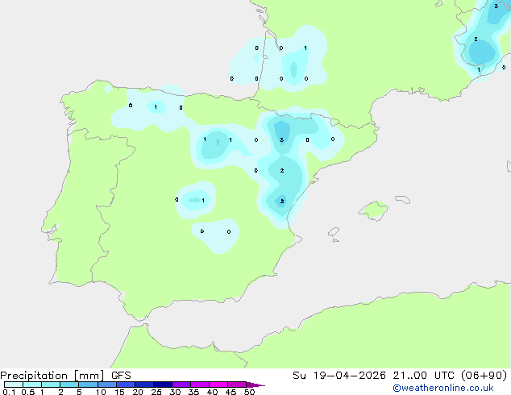Click the '45' legend scale label
This screenshot has width=511, height=395.
coord(231,392)
